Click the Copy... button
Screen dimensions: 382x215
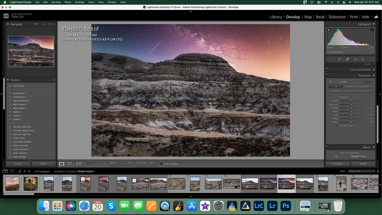[x=18, y=164]
